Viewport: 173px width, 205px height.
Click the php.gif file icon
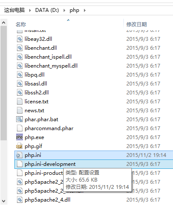click(20, 146)
